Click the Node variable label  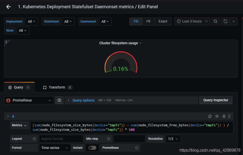(10, 30)
